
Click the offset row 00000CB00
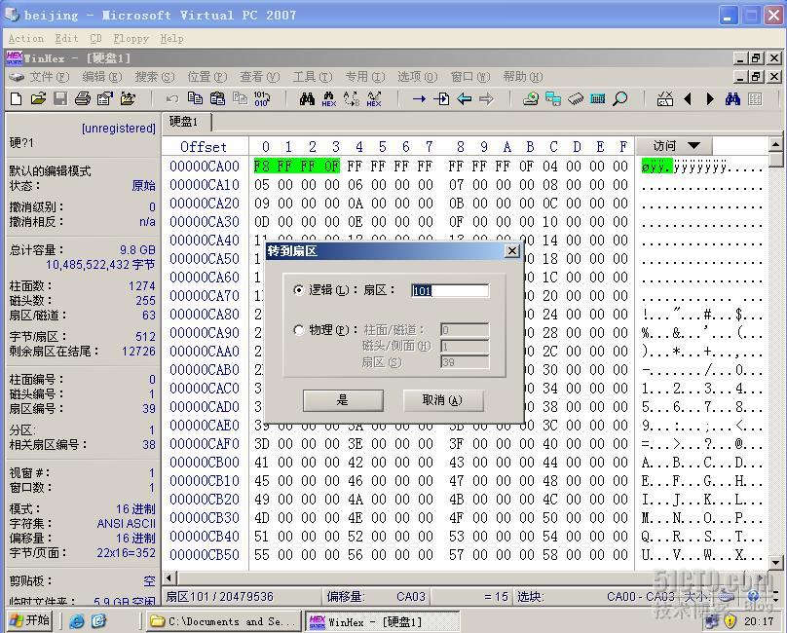coord(205,462)
